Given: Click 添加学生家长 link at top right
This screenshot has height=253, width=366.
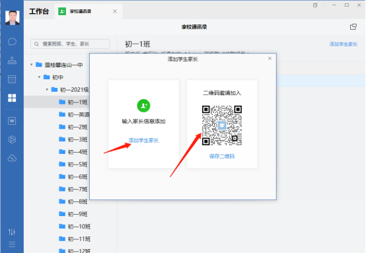Looking at the screenshot, I should 344,44.
